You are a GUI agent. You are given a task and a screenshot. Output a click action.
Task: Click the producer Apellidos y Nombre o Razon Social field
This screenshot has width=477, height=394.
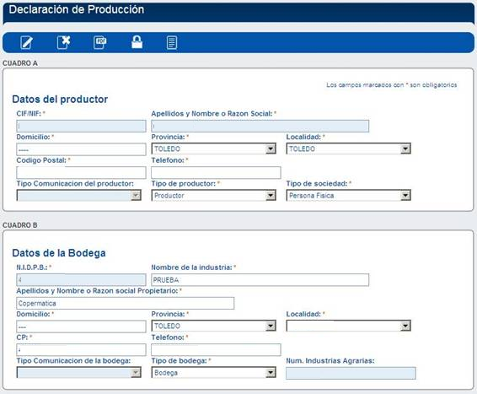click(x=260, y=126)
